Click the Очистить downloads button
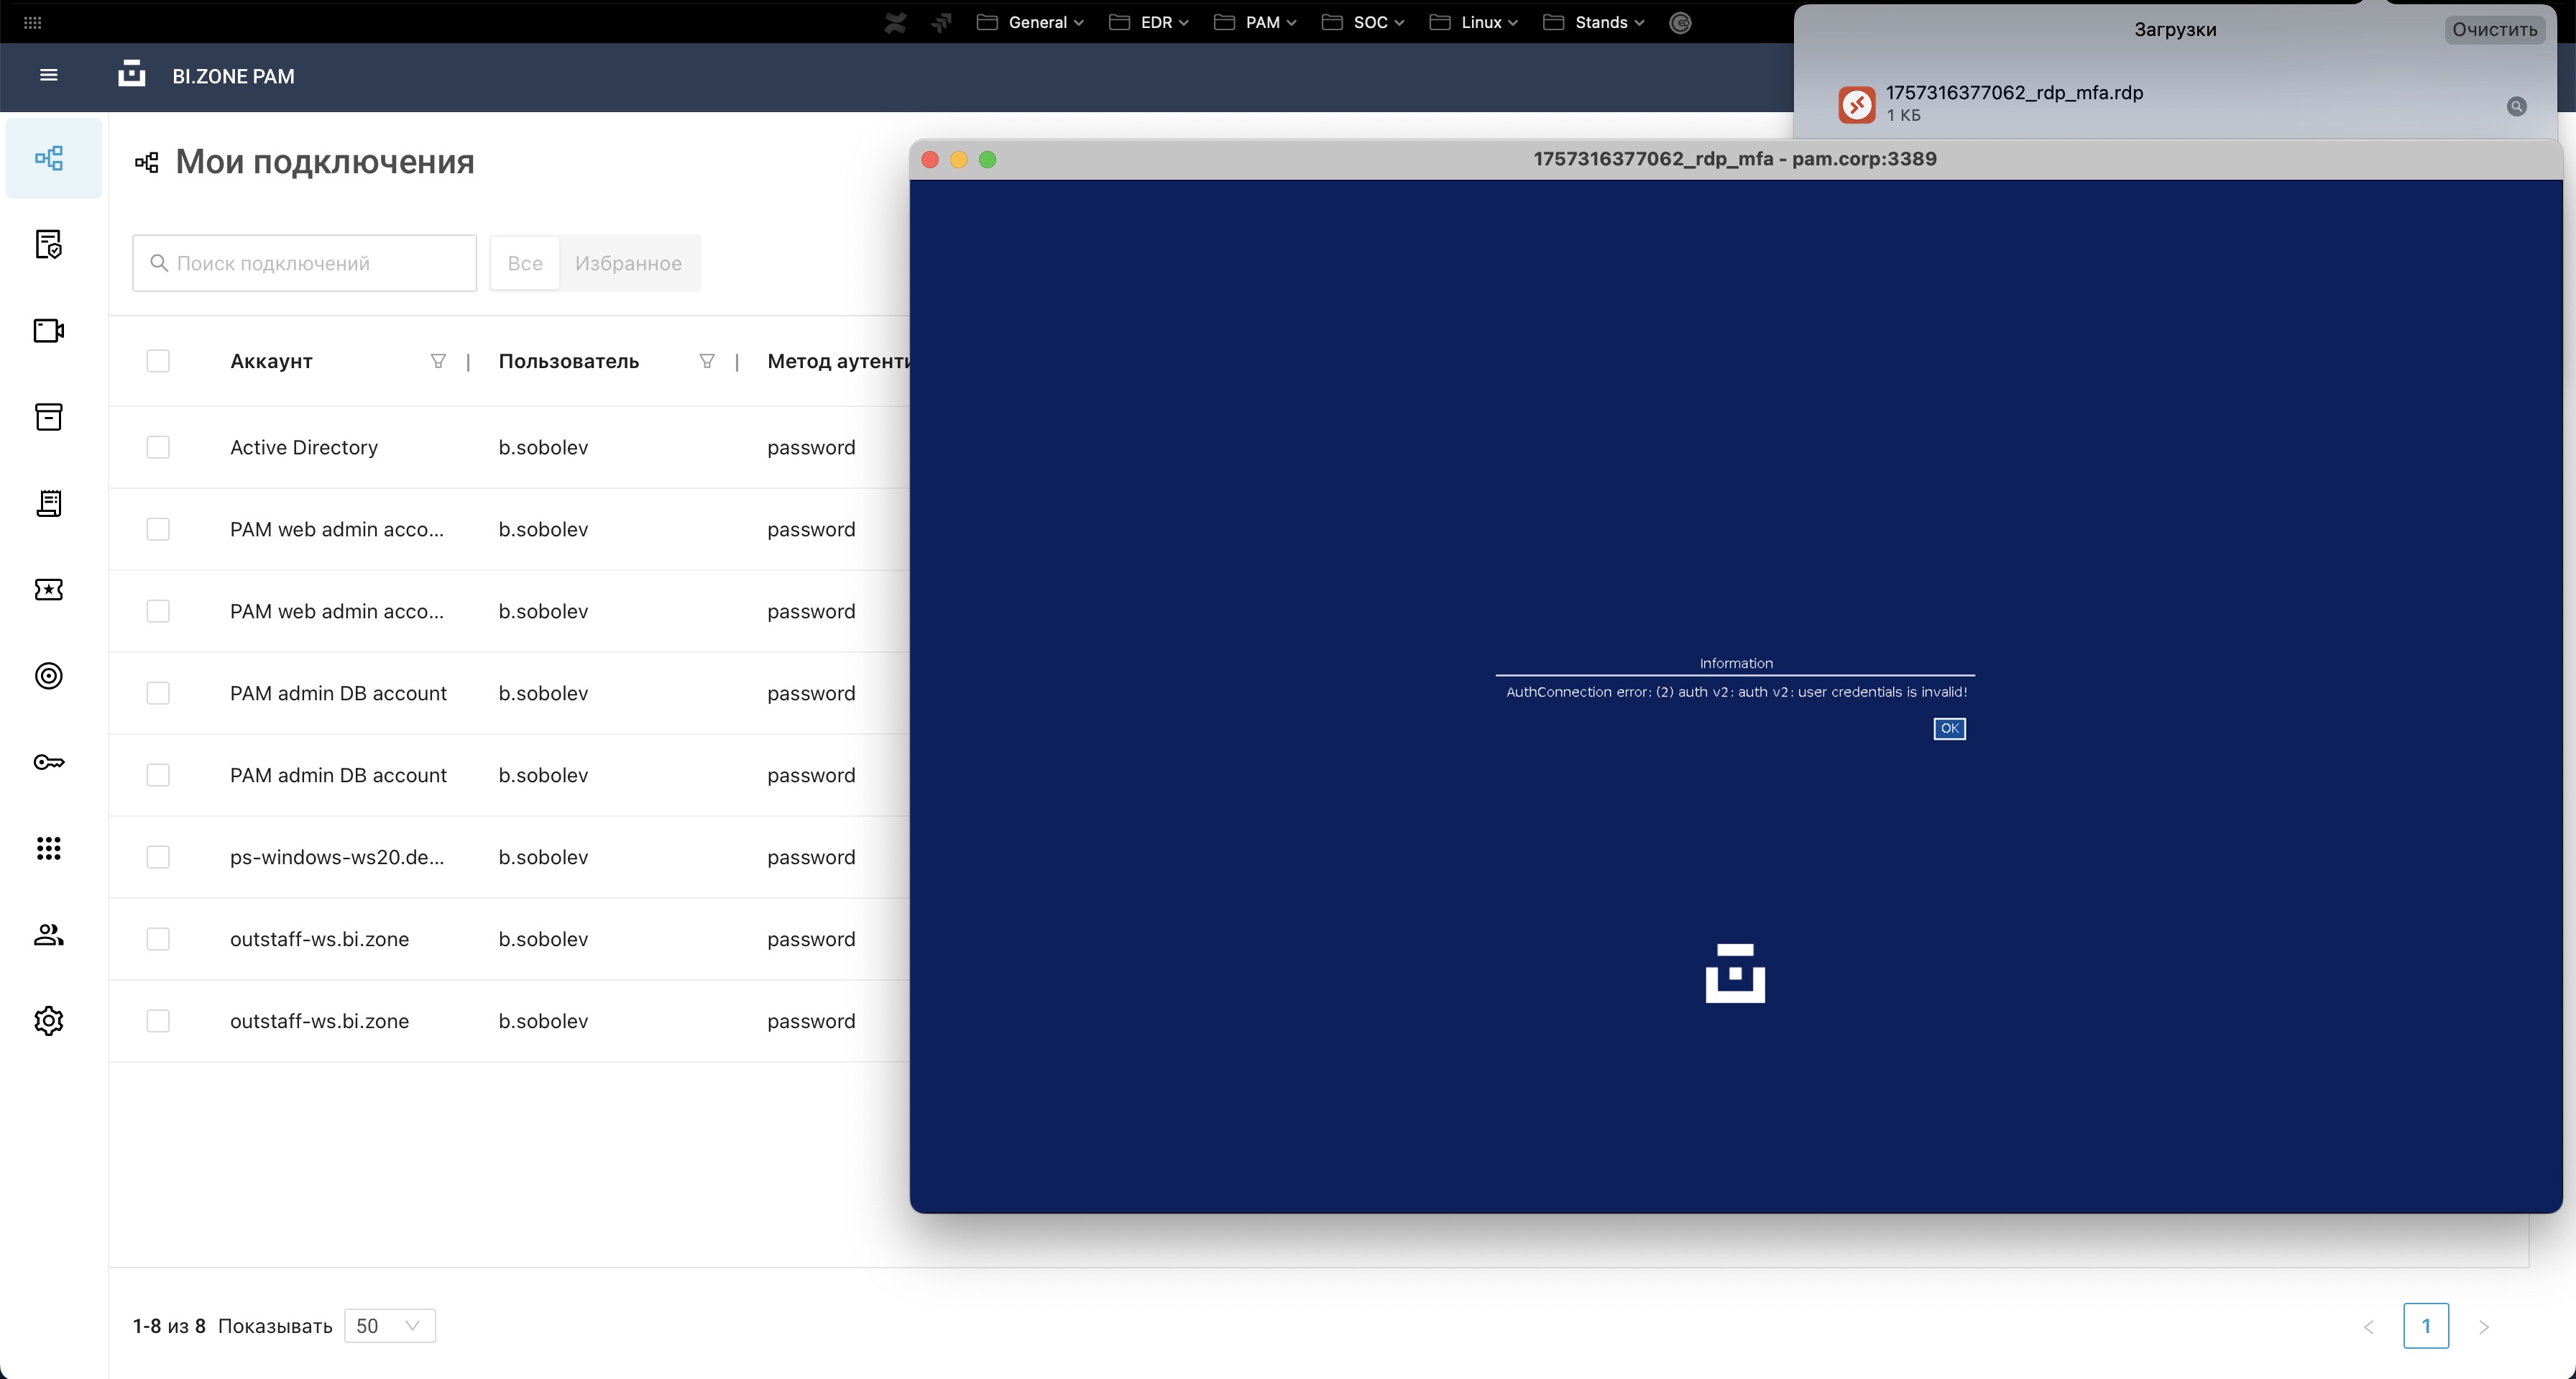The width and height of the screenshot is (2576, 1379). [x=2494, y=29]
